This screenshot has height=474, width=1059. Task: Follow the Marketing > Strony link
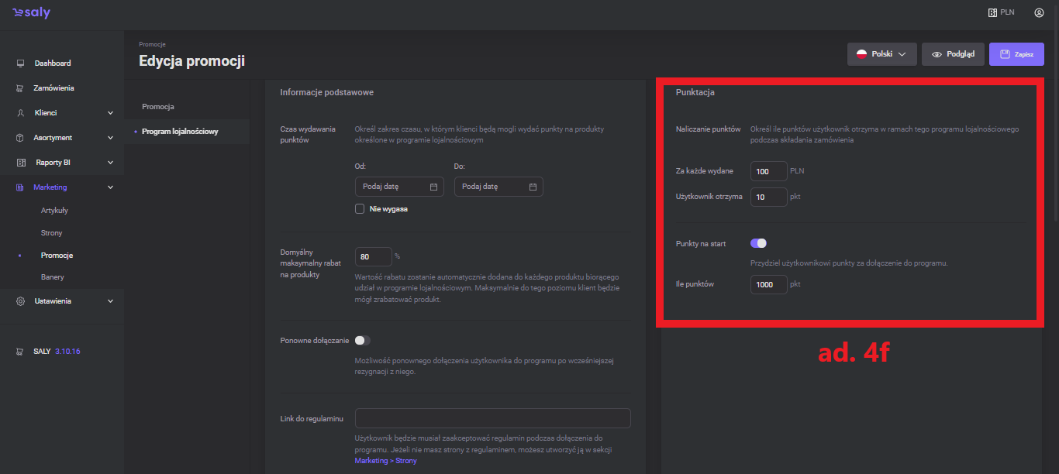385,461
